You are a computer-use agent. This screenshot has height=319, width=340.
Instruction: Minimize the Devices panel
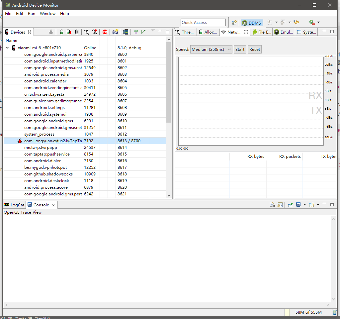160,31
